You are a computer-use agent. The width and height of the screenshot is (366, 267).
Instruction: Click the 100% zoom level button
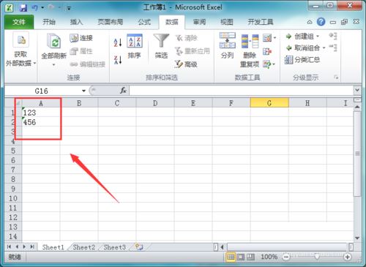coord(269,257)
